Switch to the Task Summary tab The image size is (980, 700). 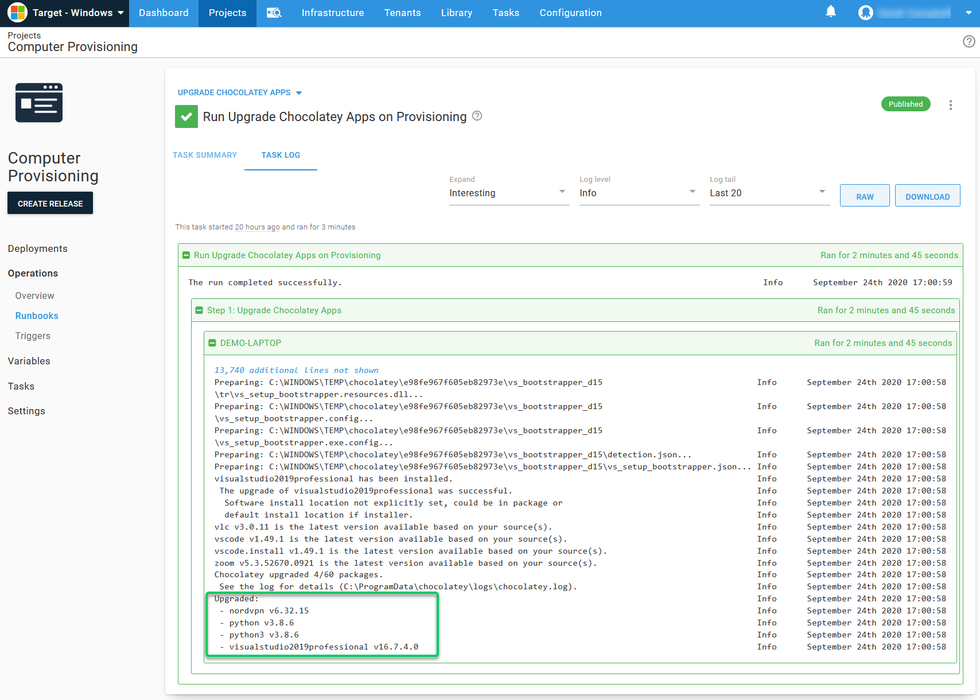coord(205,155)
